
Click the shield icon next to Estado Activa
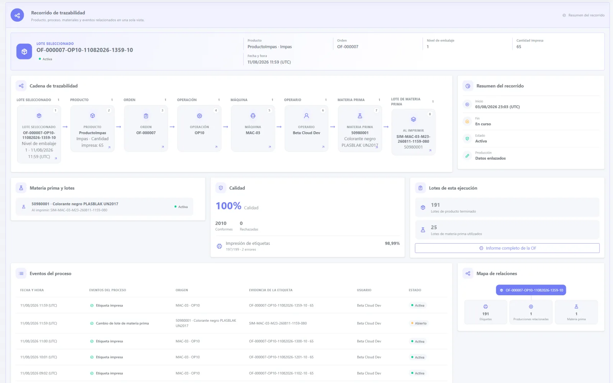point(467,139)
